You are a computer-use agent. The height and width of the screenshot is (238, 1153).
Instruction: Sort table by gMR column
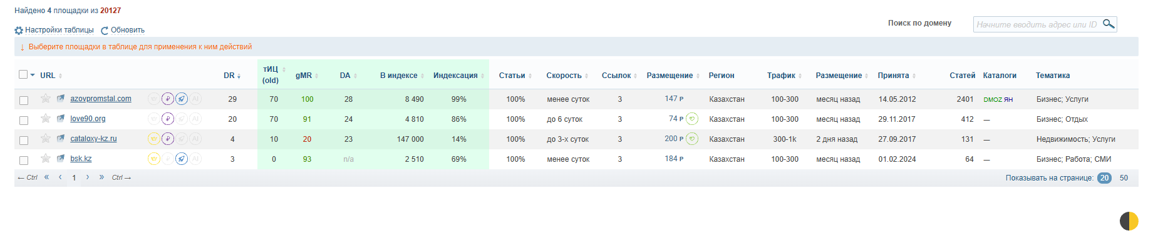[x=307, y=76]
